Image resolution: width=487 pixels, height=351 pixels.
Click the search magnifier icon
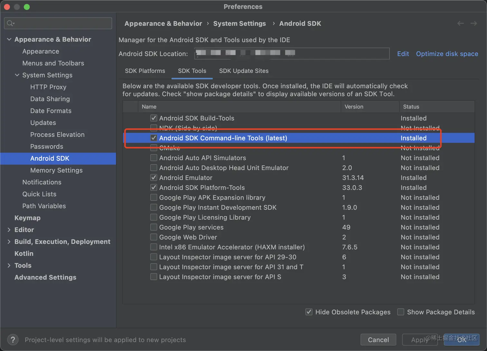click(10, 23)
